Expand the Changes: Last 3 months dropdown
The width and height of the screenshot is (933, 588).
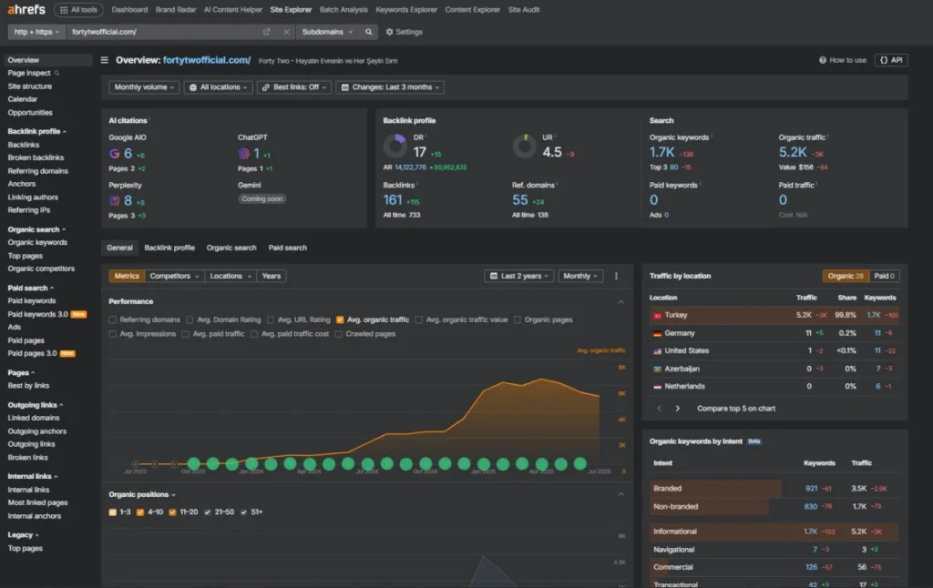coord(389,87)
